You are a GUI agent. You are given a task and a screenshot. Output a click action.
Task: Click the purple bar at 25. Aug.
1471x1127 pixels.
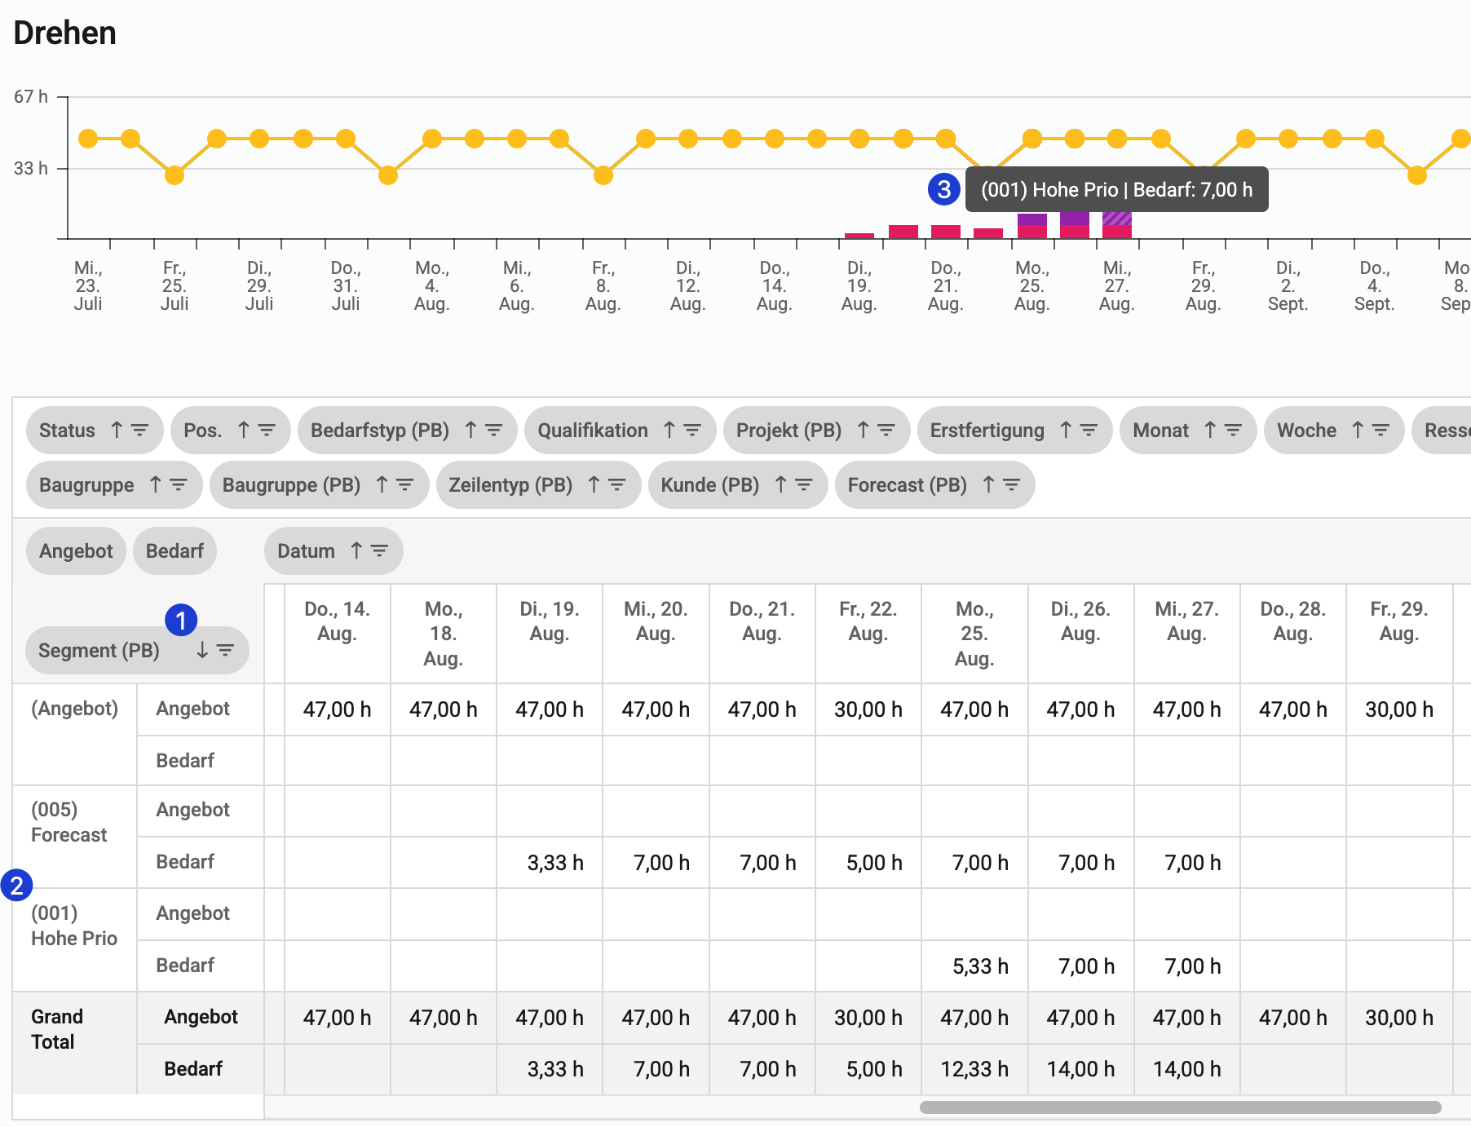(1031, 219)
